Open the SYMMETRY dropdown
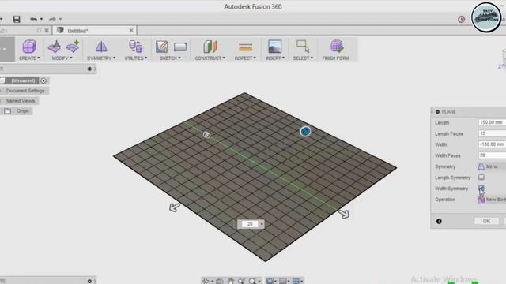 tap(101, 58)
